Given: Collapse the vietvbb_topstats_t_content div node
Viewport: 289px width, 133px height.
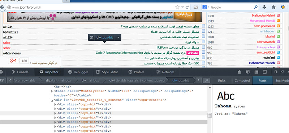Looking at the screenshot, I should tap(52, 100).
